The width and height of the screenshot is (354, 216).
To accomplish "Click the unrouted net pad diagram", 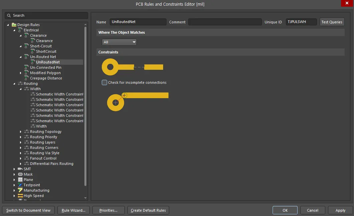I will point(132,67).
